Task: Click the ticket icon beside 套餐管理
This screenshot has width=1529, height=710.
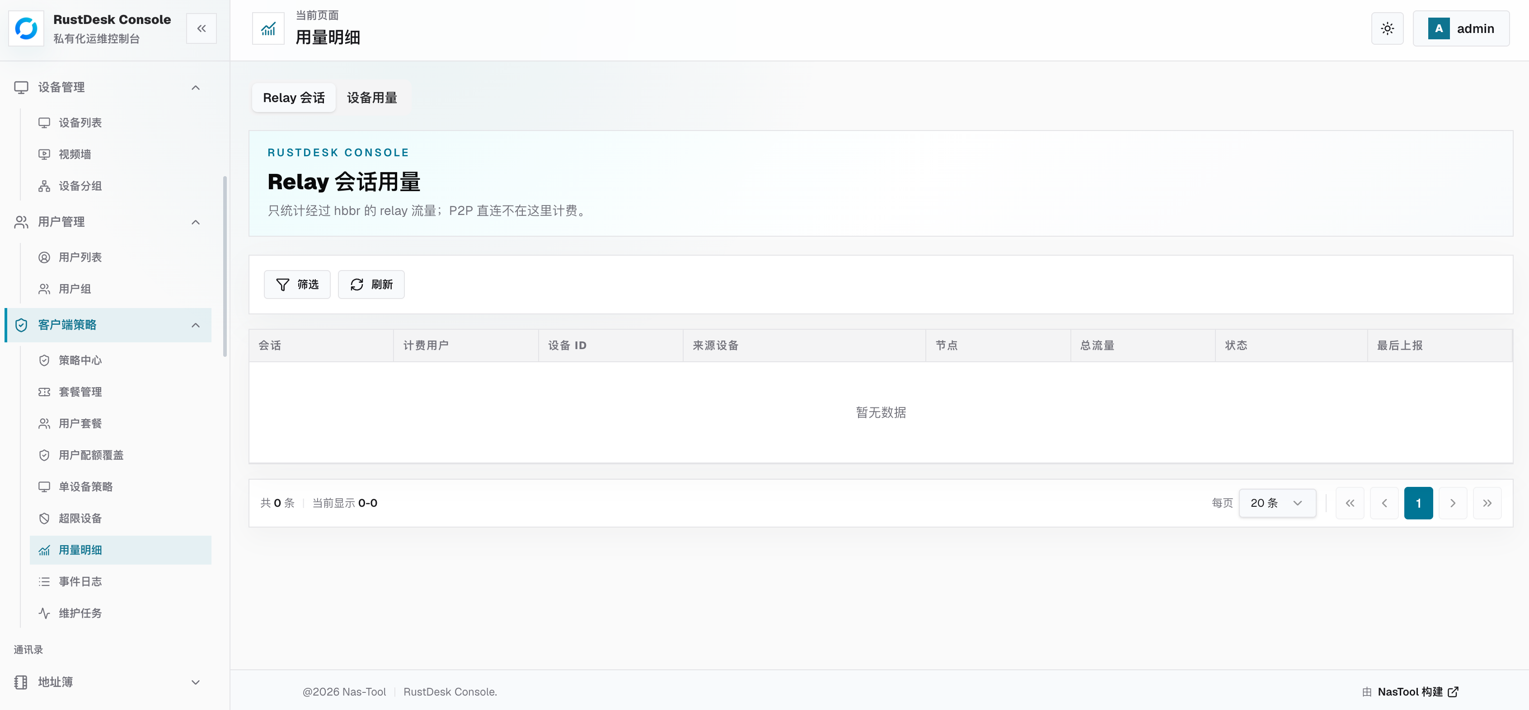Action: coord(45,392)
